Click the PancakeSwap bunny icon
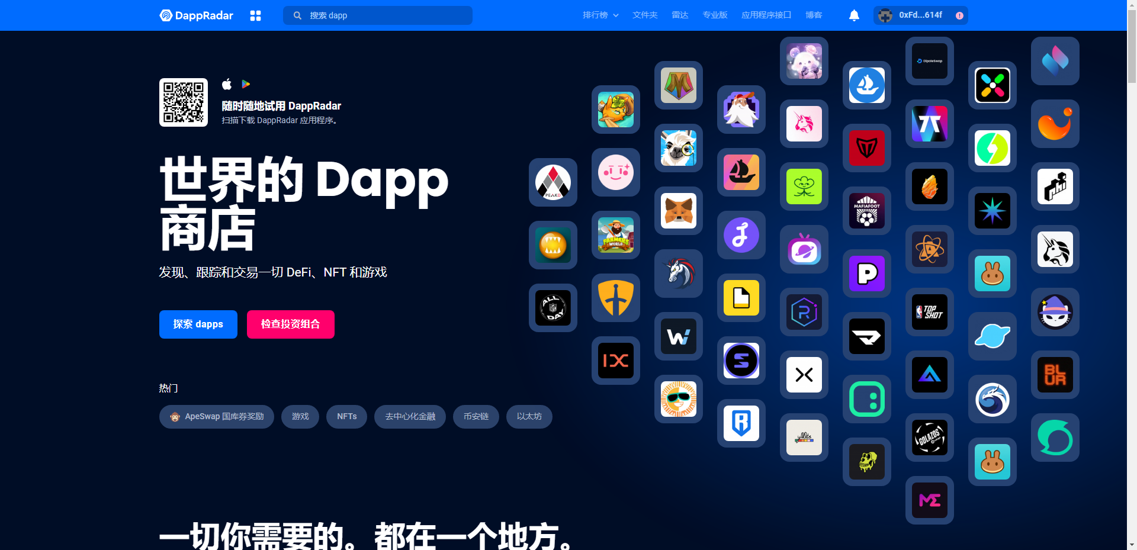This screenshot has height=550, width=1137. [x=992, y=274]
